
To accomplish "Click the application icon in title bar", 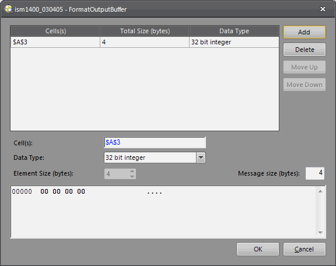I will (9, 9).
